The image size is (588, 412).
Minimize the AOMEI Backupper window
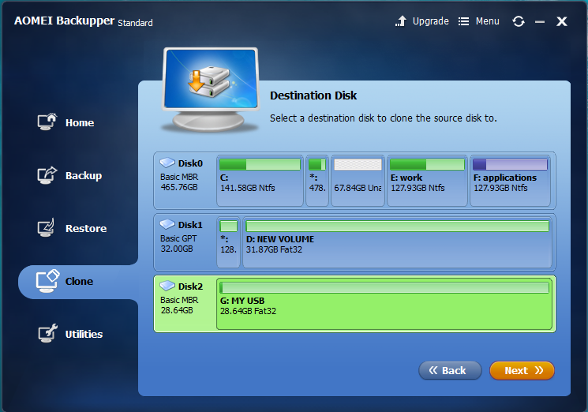pyautogui.click(x=540, y=22)
